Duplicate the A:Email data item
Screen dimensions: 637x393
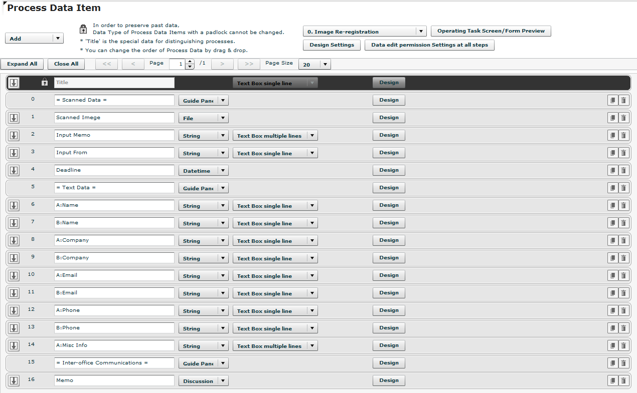[x=612, y=275]
